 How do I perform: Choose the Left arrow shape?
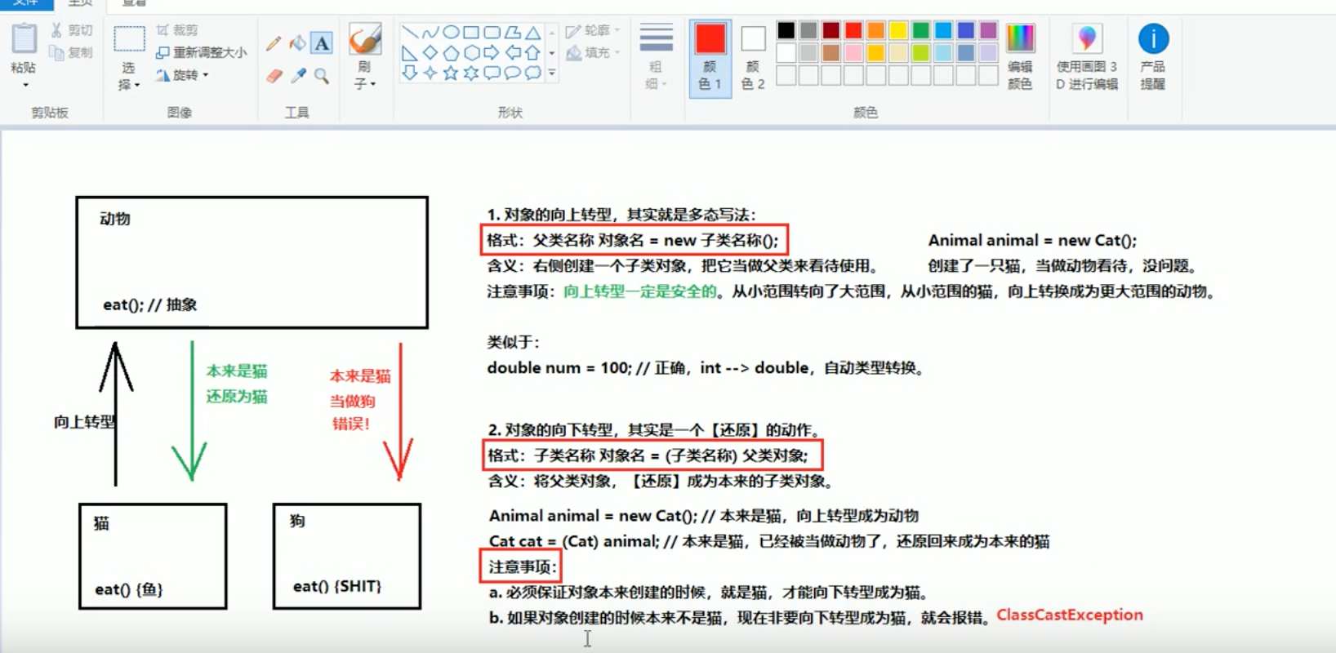point(512,53)
